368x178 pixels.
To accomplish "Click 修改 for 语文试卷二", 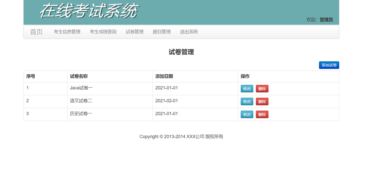I will [247, 101].
